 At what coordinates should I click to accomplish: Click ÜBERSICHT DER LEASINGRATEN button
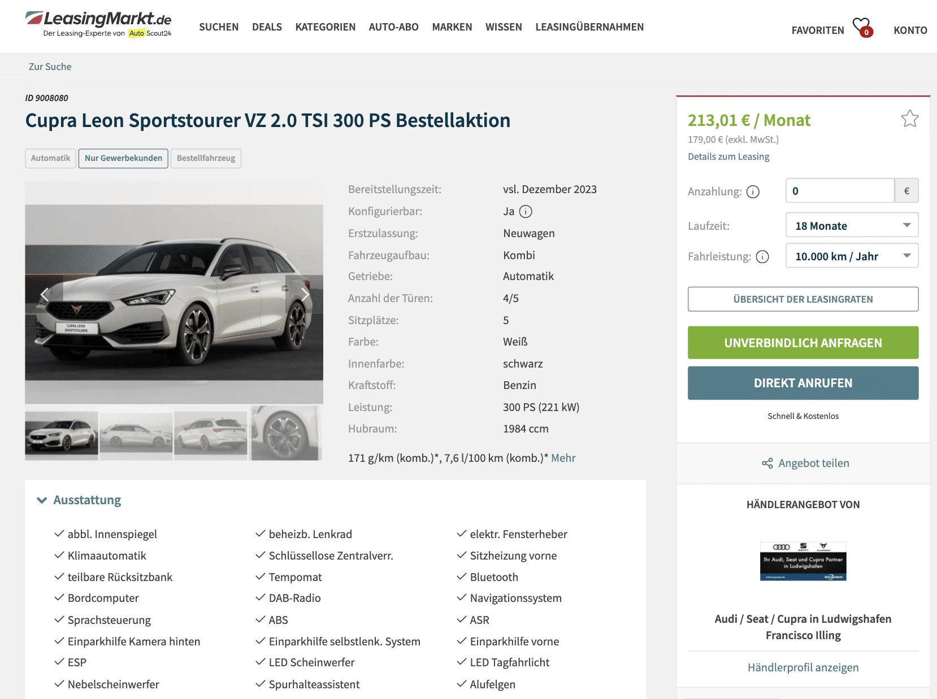point(803,299)
